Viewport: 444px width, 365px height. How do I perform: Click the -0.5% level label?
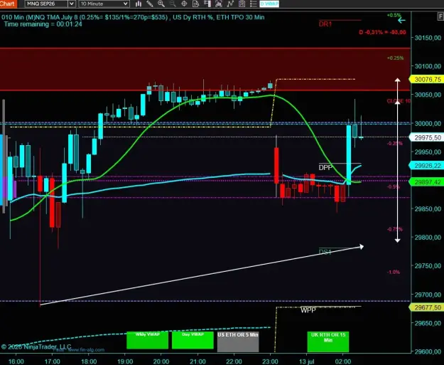point(394,186)
